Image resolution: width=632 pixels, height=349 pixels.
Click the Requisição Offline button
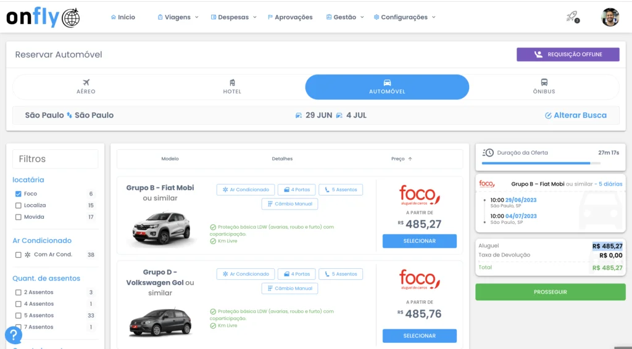(568, 54)
